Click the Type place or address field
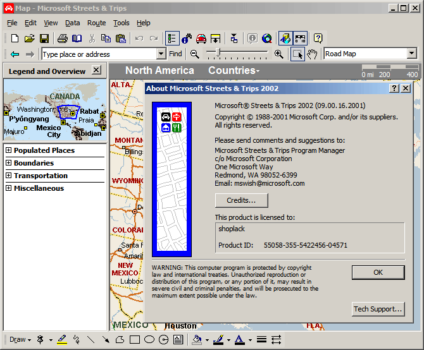This screenshot has width=424, height=350. click(x=99, y=54)
